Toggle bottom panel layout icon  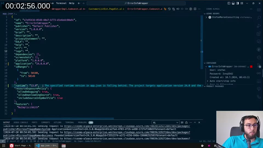(x=233, y=3)
